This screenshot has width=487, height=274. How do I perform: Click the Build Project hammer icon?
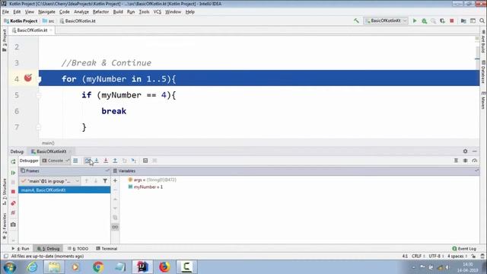(x=356, y=21)
